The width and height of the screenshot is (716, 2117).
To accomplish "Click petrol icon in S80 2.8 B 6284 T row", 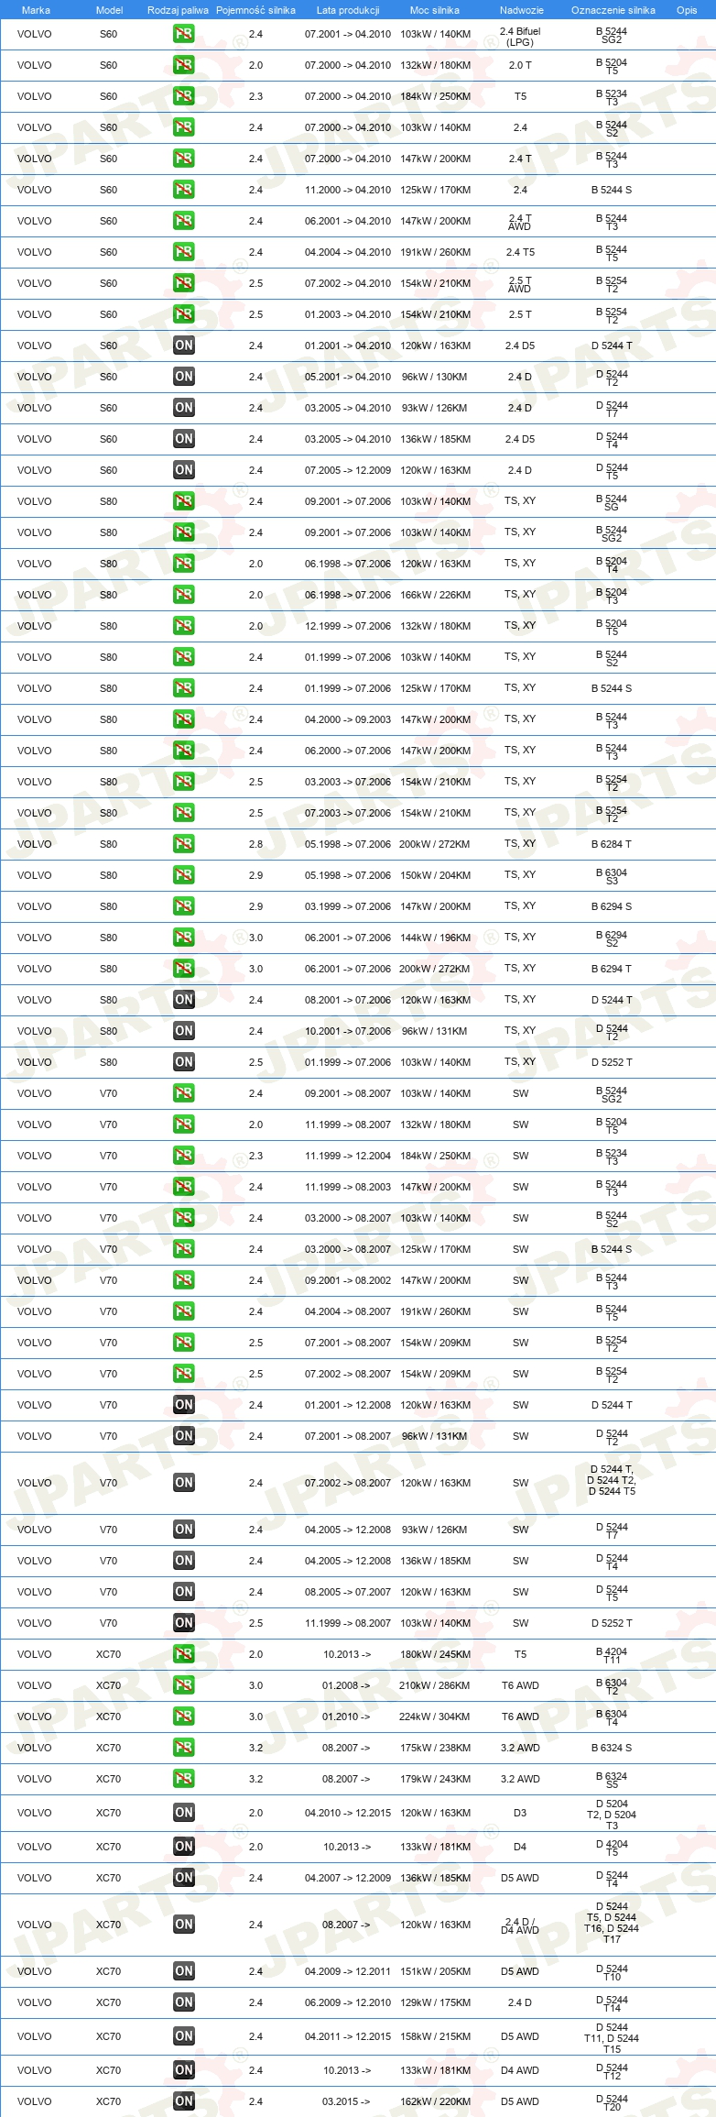I will [183, 844].
